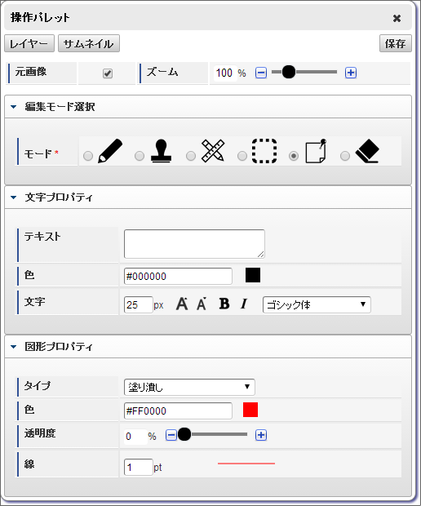This screenshot has width=421, height=506.
Task: Select the radio button beside the dashed rectangle
Action: (x=242, y=156)
